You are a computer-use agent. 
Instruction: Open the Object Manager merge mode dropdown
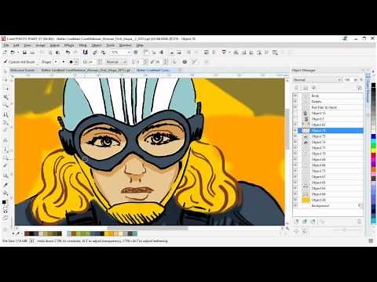[x=317, y=80]
